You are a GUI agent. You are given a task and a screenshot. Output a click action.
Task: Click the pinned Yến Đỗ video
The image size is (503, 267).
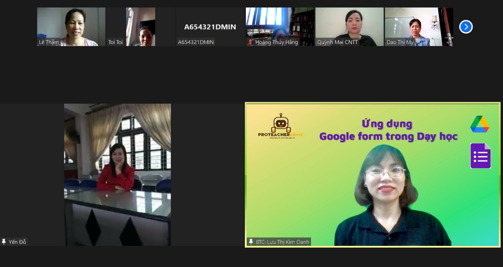coord(117,174)
